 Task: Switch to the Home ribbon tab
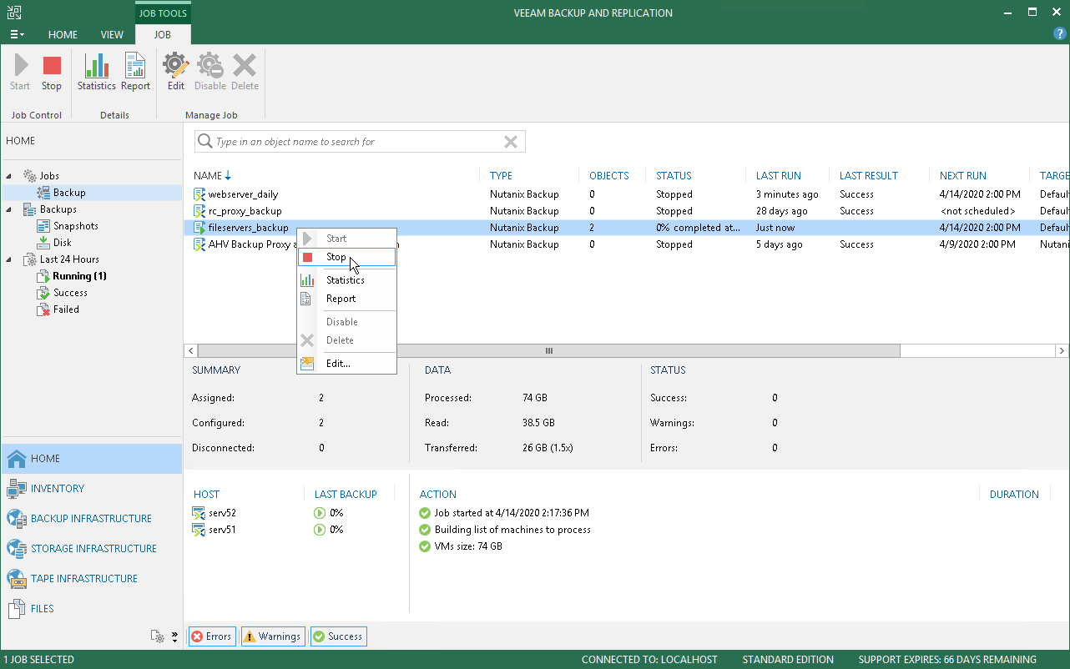click(63, 35)
